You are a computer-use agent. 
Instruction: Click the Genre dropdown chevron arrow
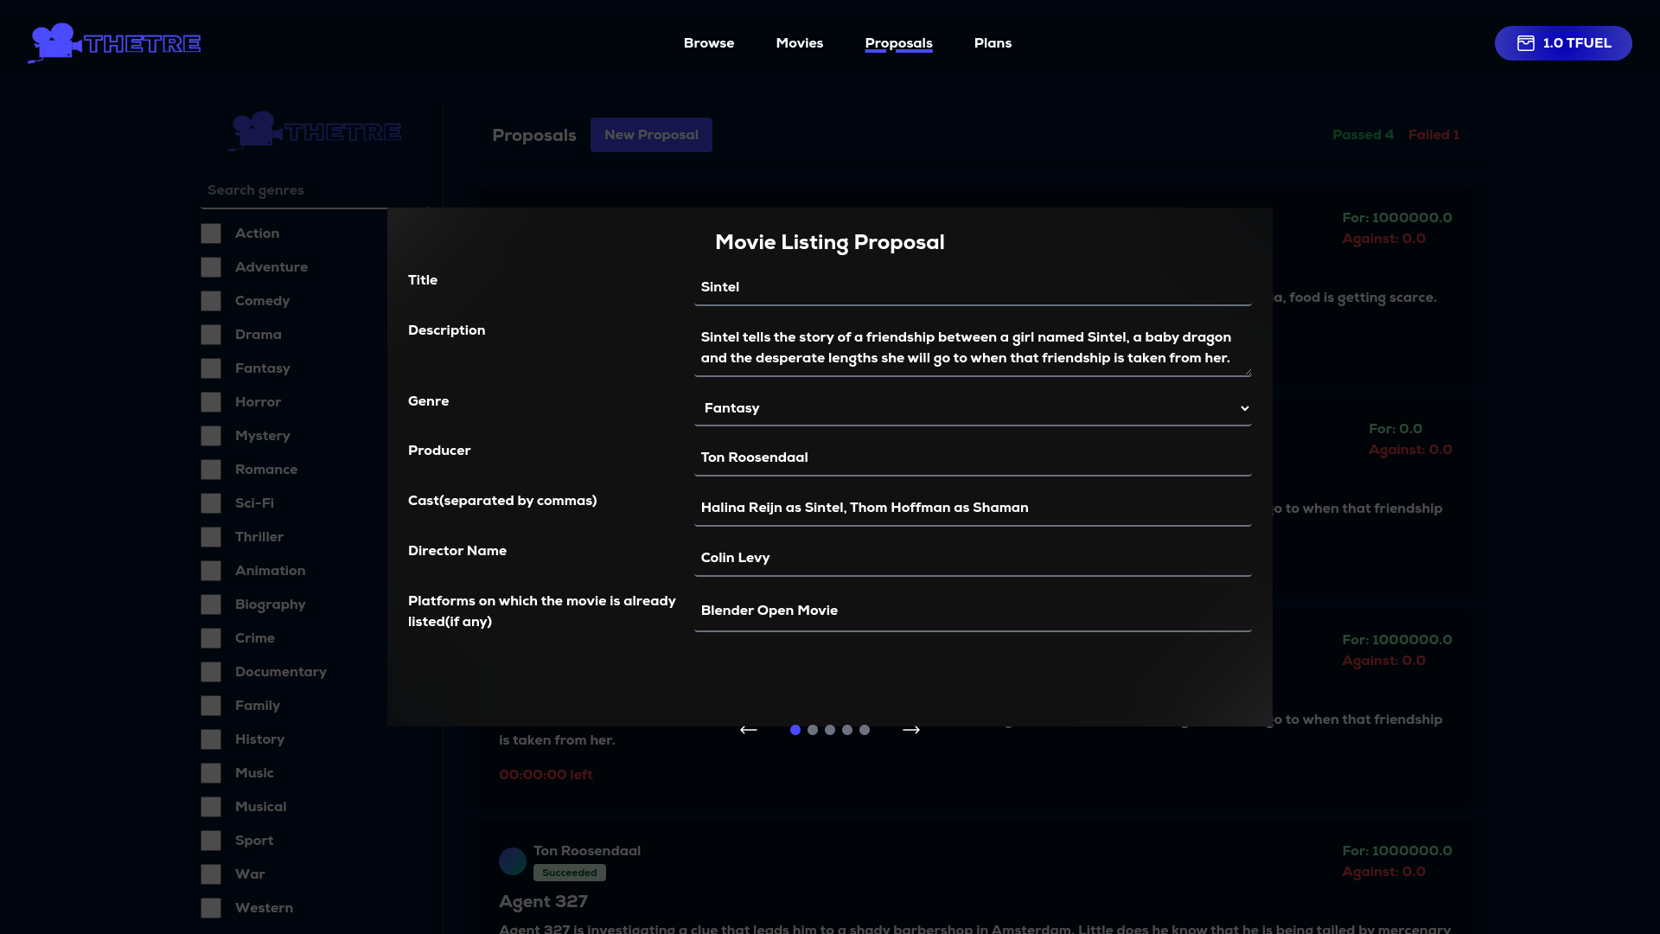(x=1244, y=408)
